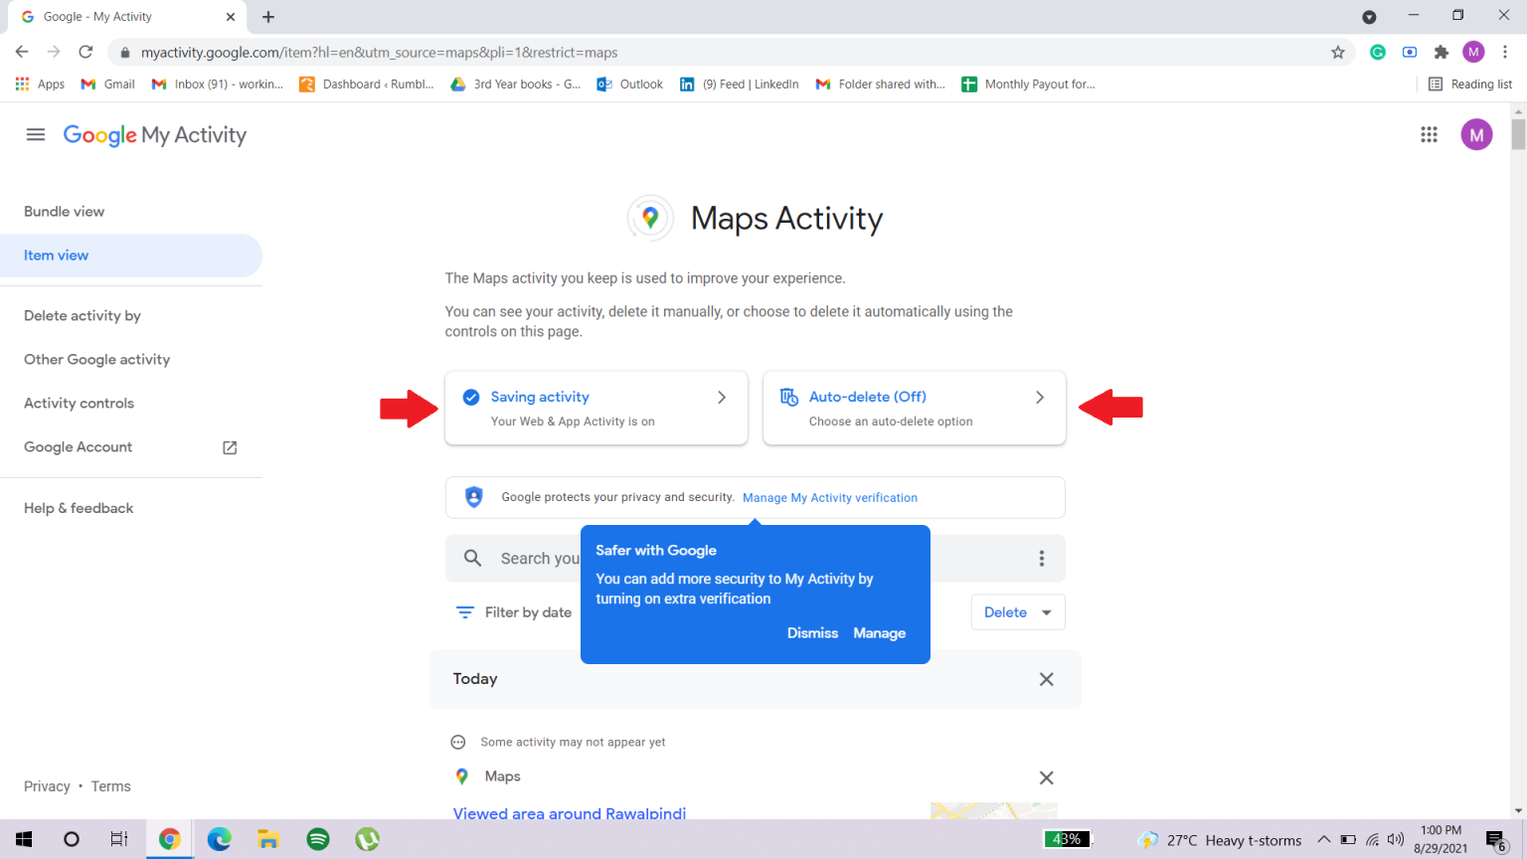
Task: Launch Spotify from the taskbar
Action: (317, 839)
